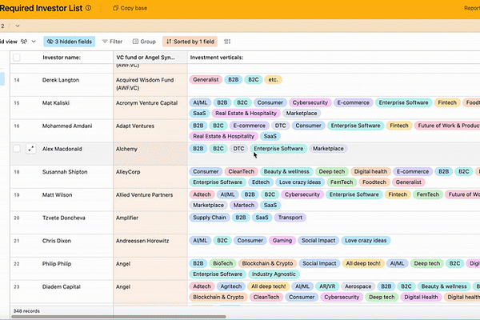The height and width of the screenshot is (320, 480).
Task: Check the Alex Macdonald row checkbox
Action: point(17,149)
